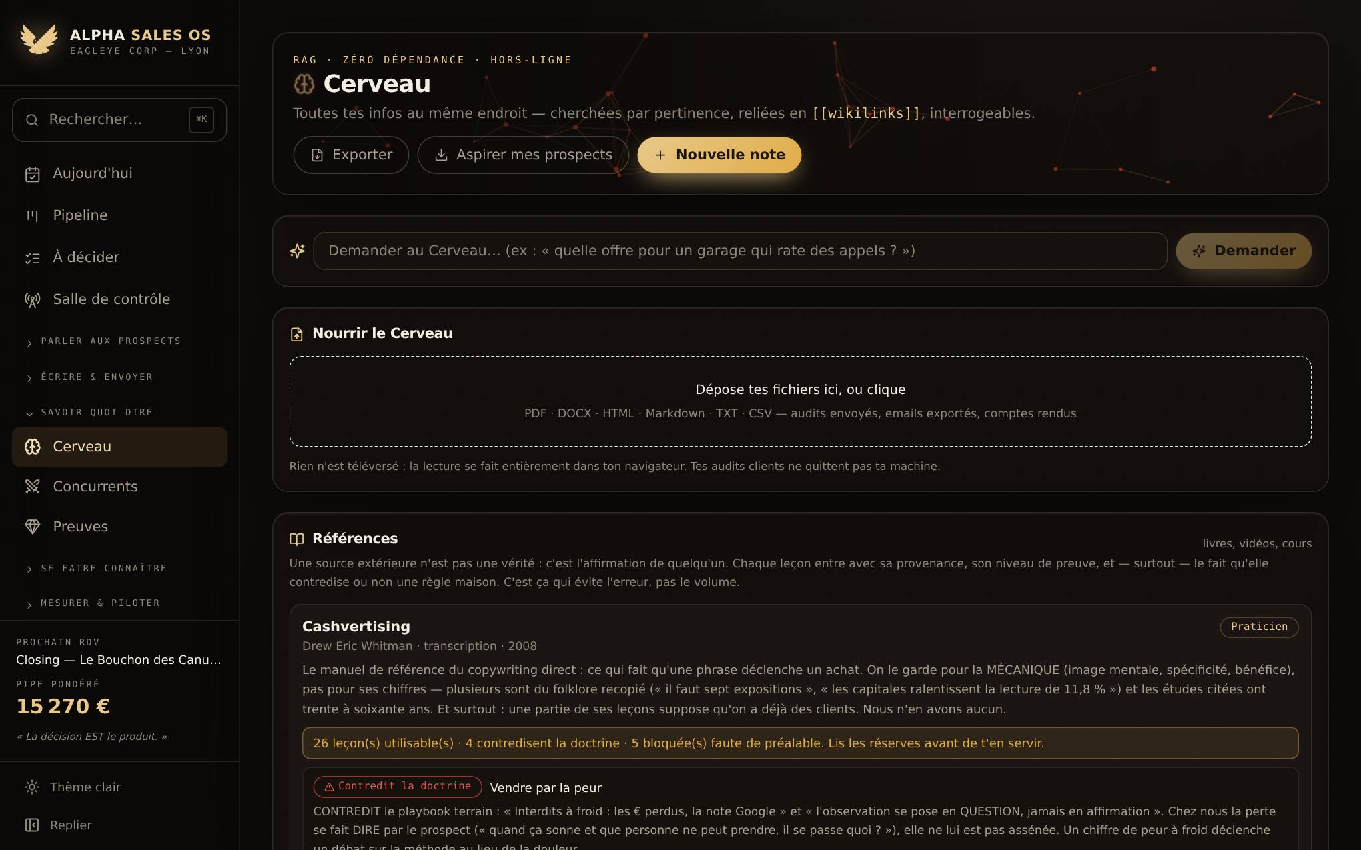Click the Exporter button
This screenshot has height=850, width=1361.
click(x=351, y=155)
